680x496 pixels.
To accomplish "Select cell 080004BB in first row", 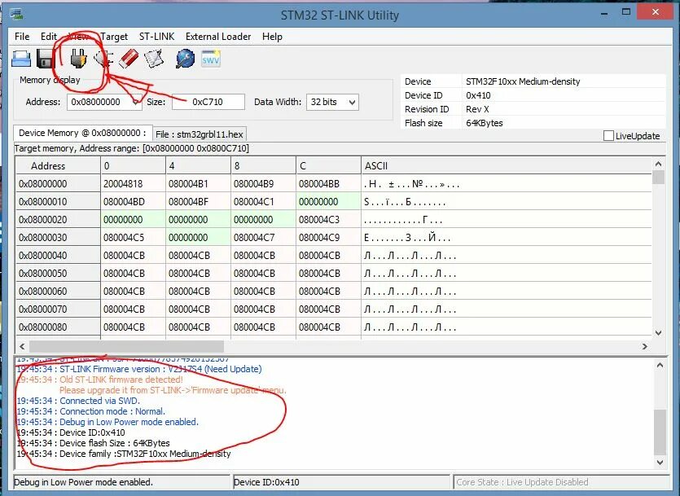I will tap(328, 184).
